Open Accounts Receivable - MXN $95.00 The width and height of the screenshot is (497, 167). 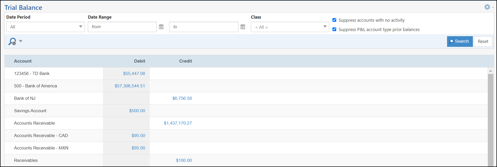click(138, 148)
